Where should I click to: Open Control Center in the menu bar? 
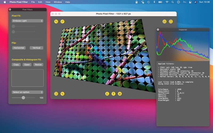[190, 2]
